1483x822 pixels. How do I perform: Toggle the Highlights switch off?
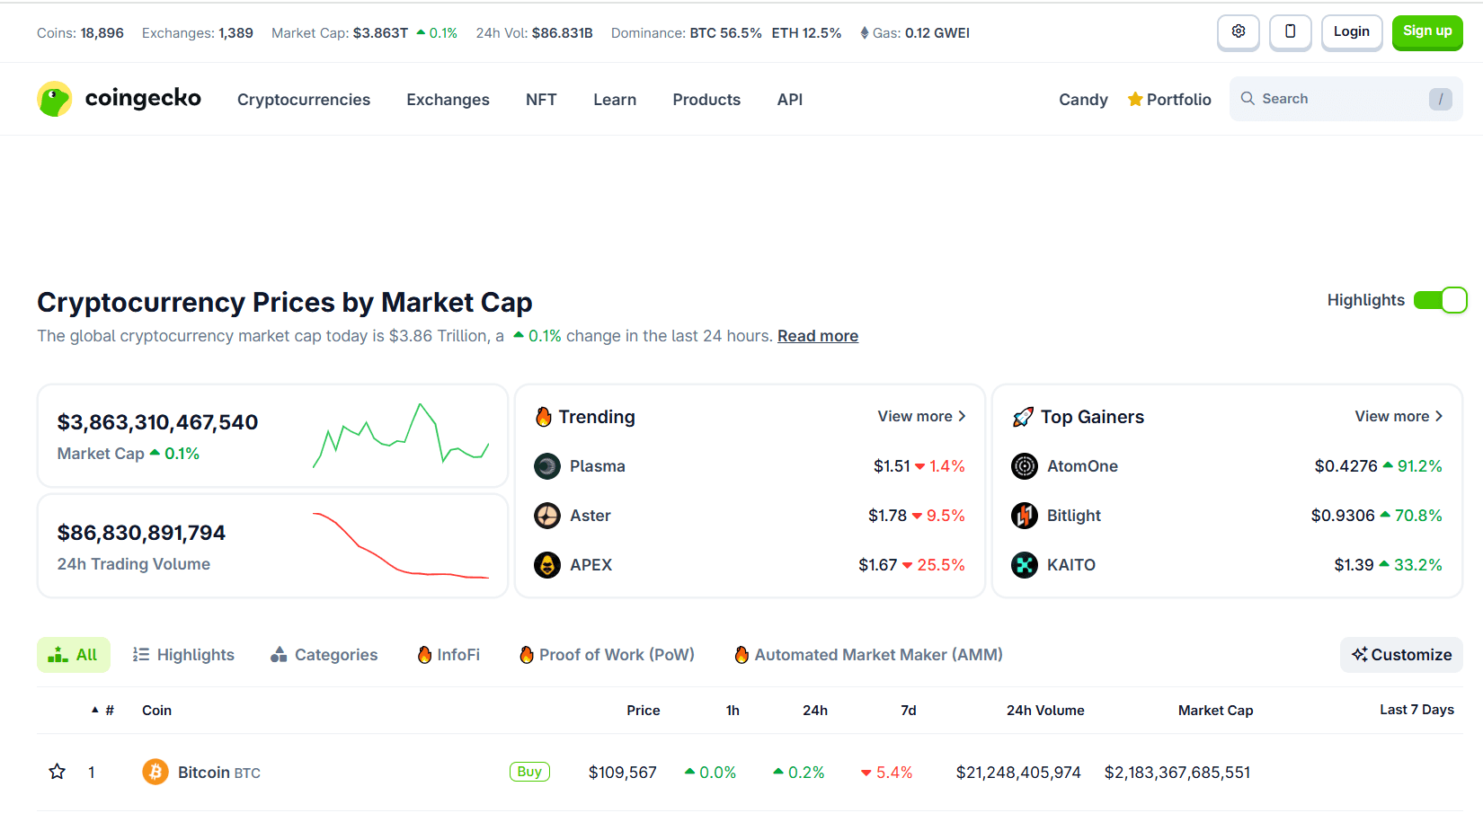click(x=1440, y=300)
